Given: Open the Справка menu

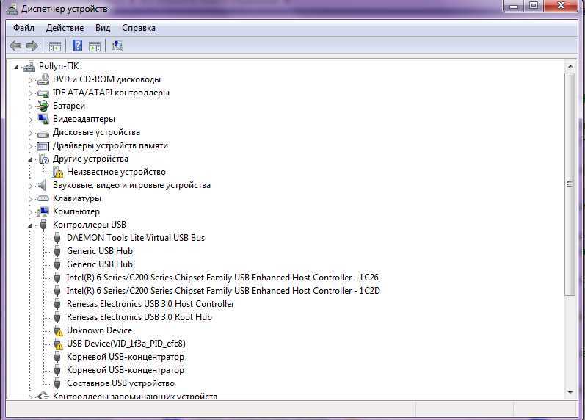Looking at the screenshot, I should [139, 28].
